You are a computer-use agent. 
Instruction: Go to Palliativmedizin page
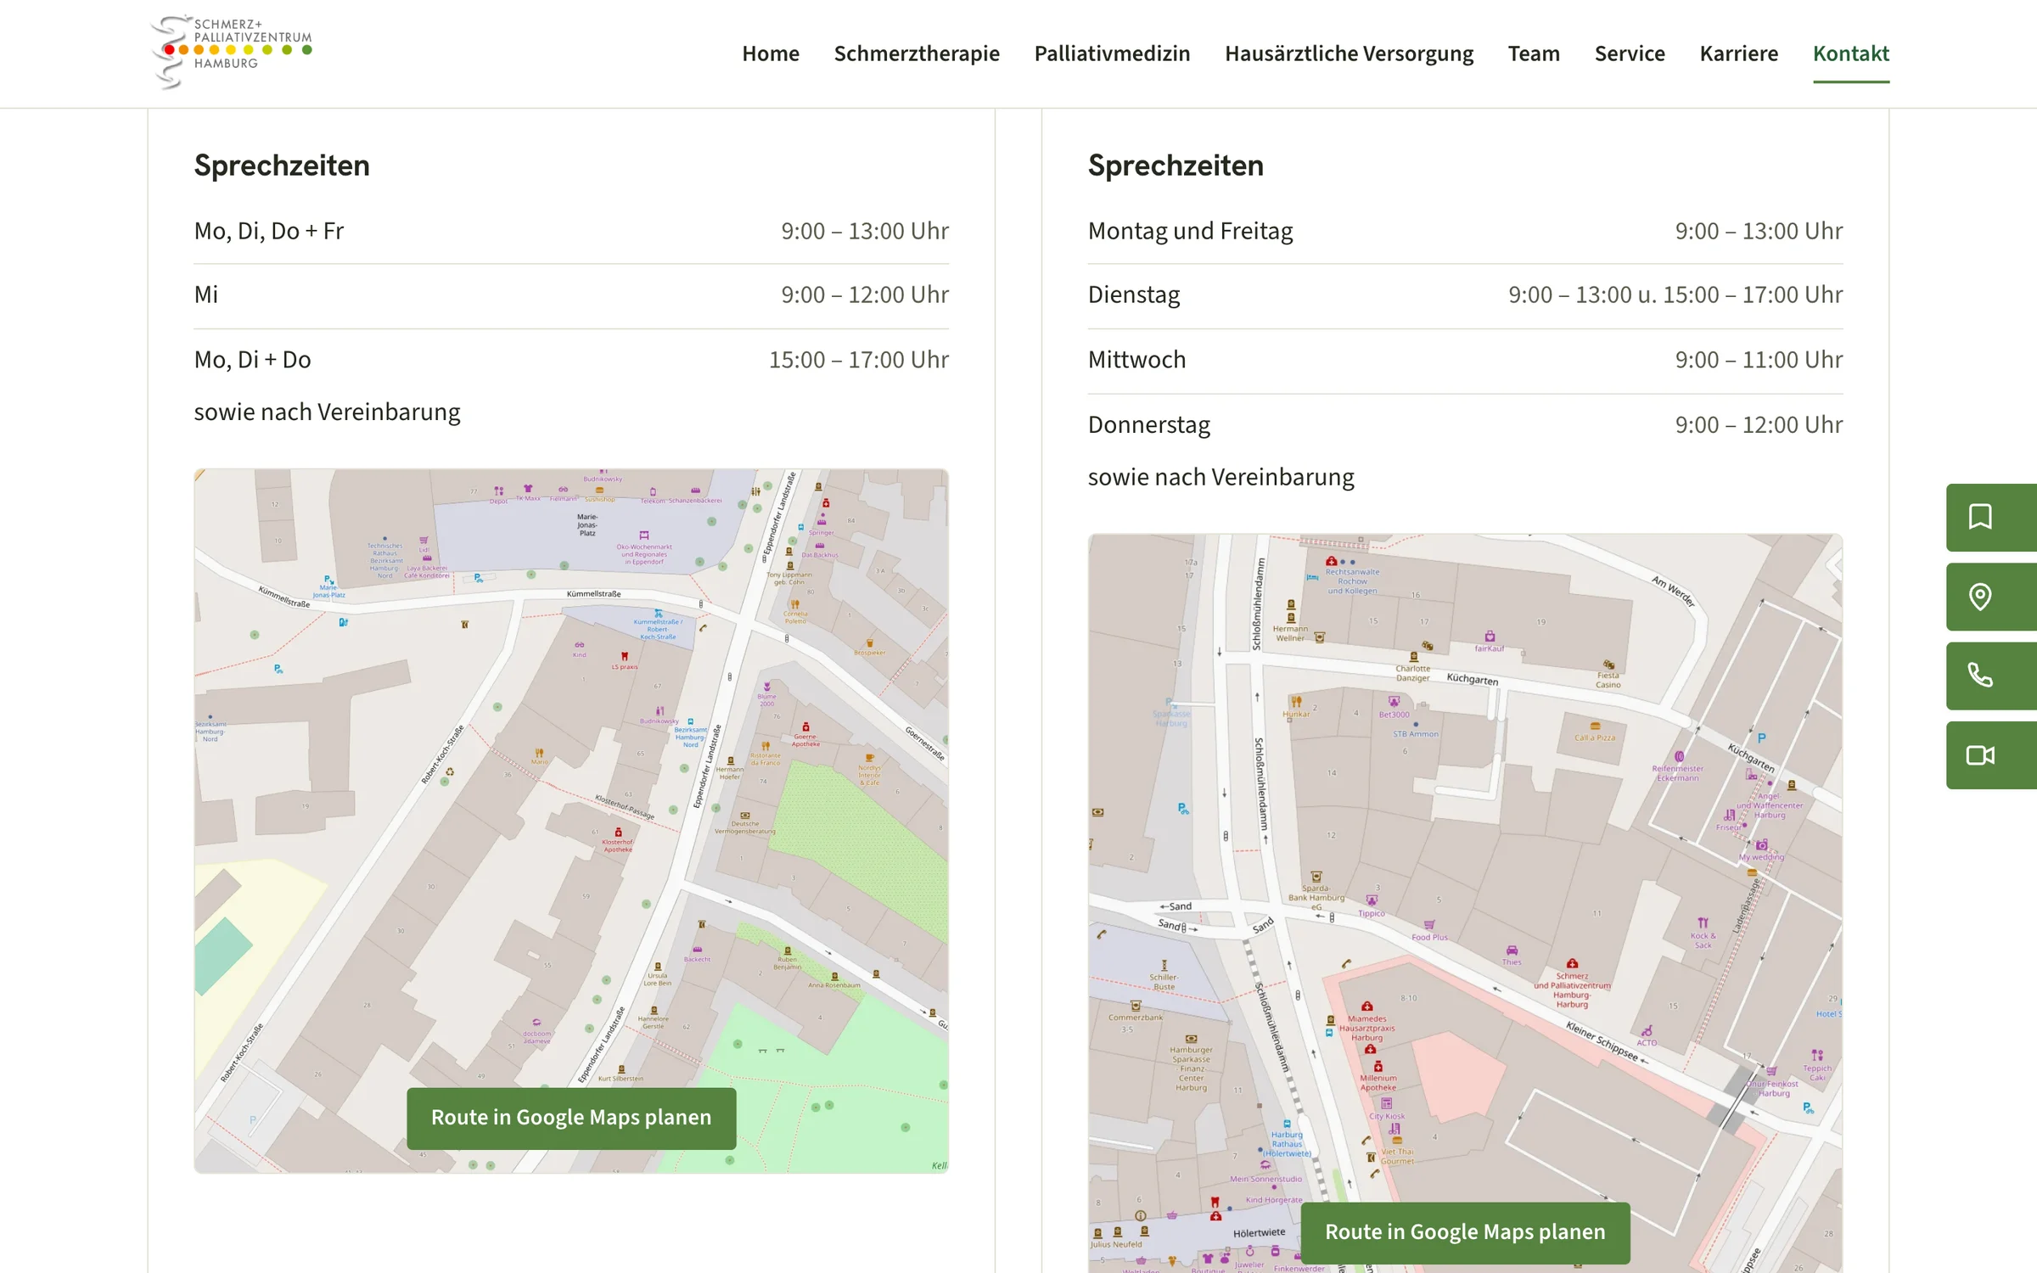point(1112,53)
